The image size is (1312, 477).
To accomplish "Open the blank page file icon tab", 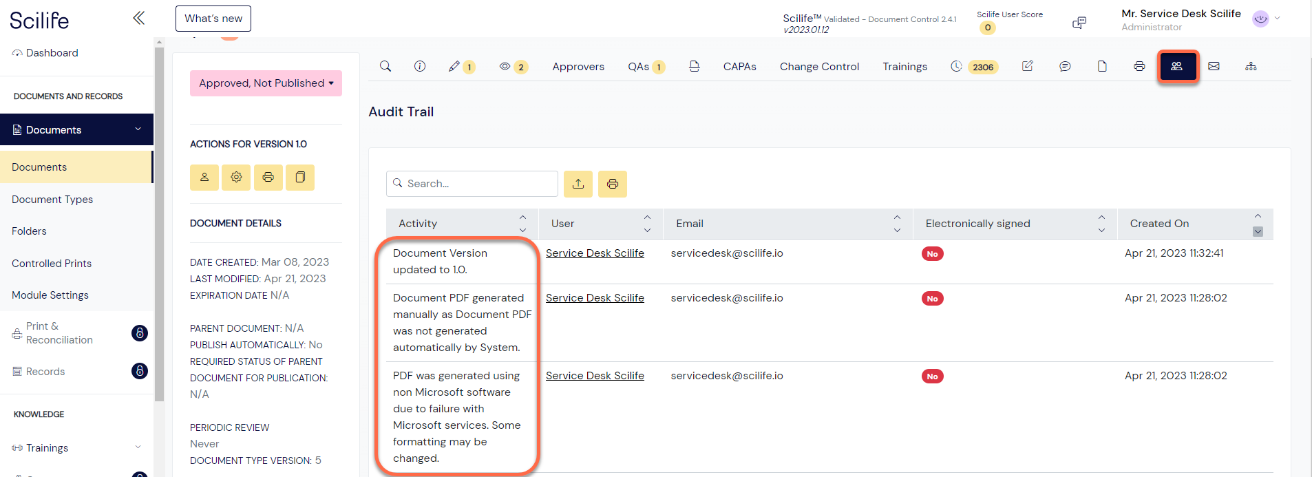I will pos(1102,66).
